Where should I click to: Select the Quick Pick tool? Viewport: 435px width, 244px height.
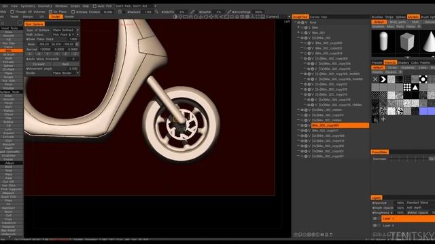(x=9, y=197)
